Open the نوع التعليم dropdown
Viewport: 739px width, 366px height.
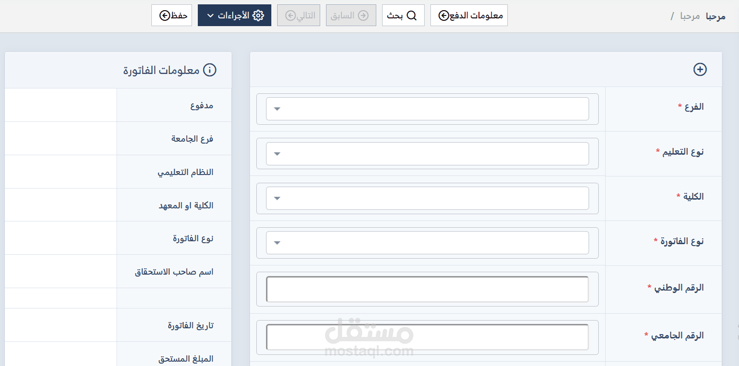coord(428,154)
